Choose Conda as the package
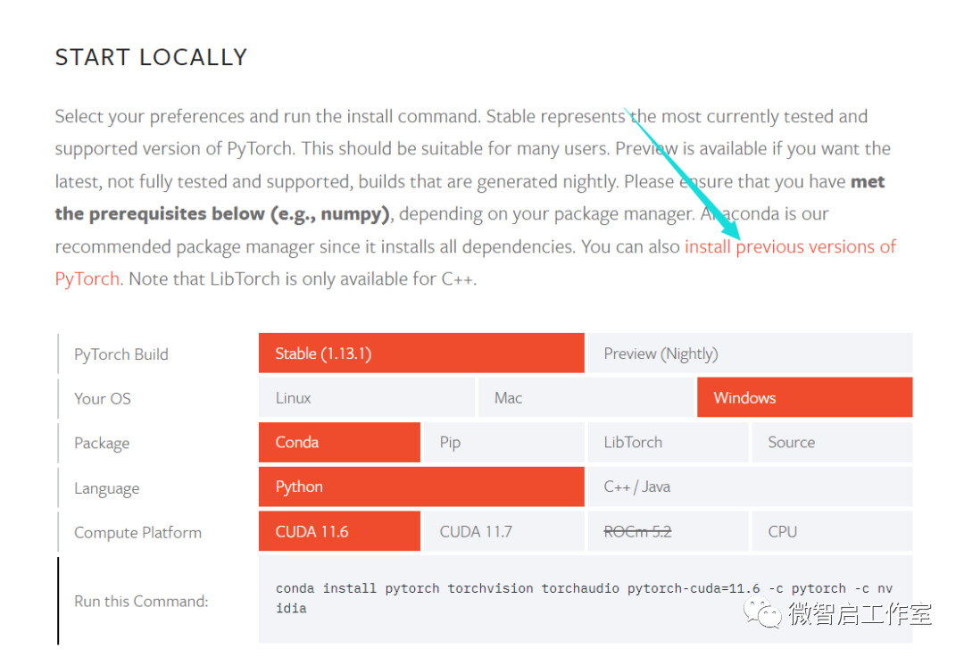 click(x=339, y=443)
